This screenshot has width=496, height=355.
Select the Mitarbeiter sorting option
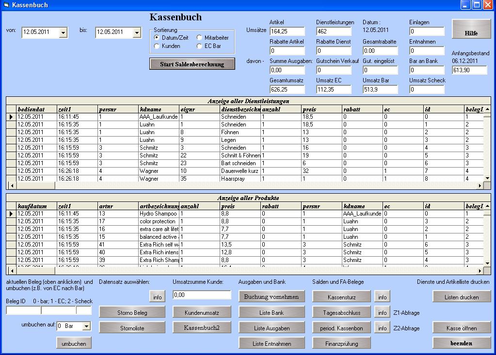(x=200, y=37)
